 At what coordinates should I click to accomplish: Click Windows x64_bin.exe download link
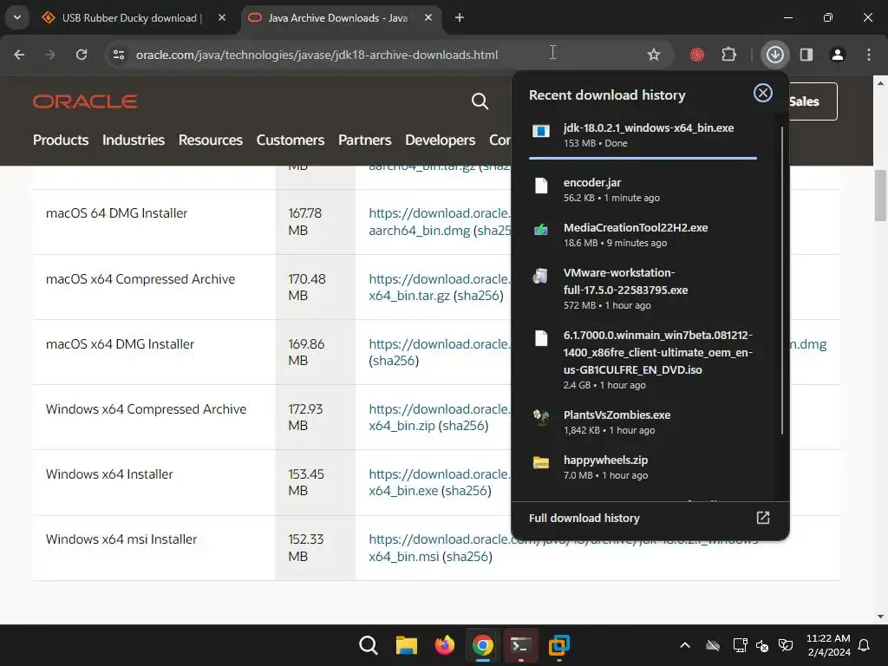point(403,491)
